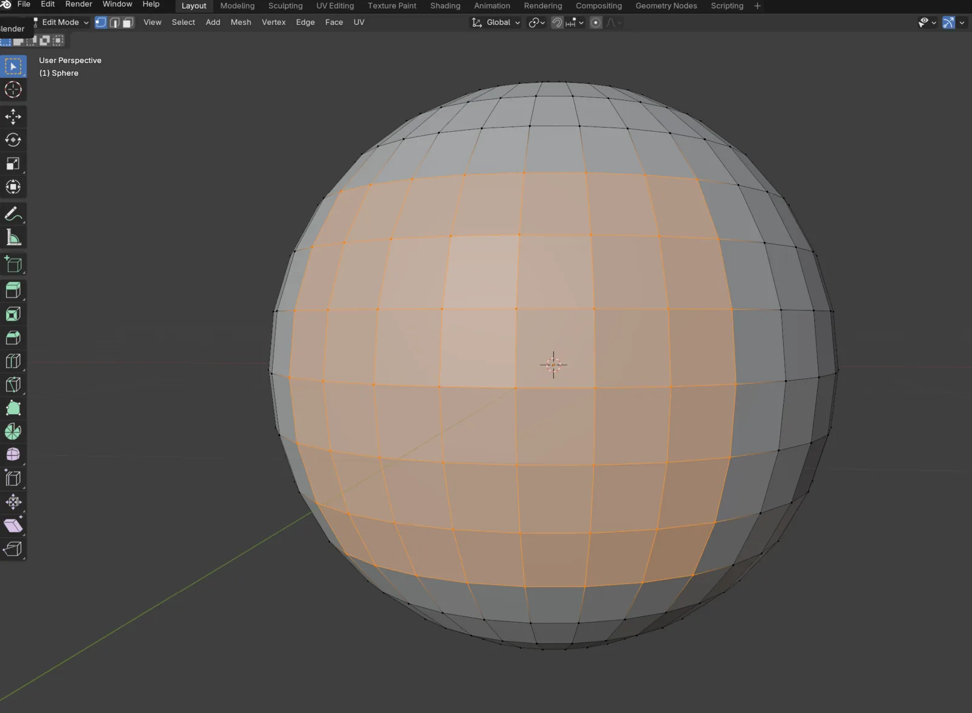
Task: Switch to face select mode
Action: tap(128, 22)
